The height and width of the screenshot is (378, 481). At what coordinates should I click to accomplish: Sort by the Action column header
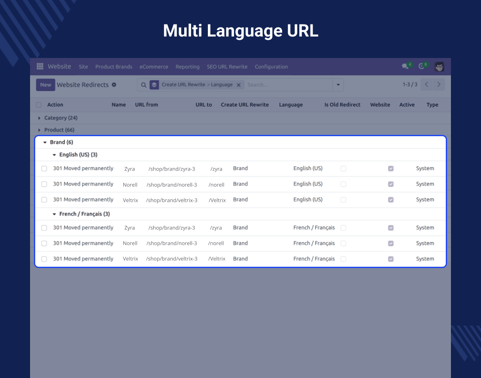tap(55, 105)
